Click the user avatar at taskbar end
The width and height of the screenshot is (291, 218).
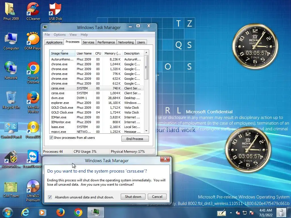(282, 212)
